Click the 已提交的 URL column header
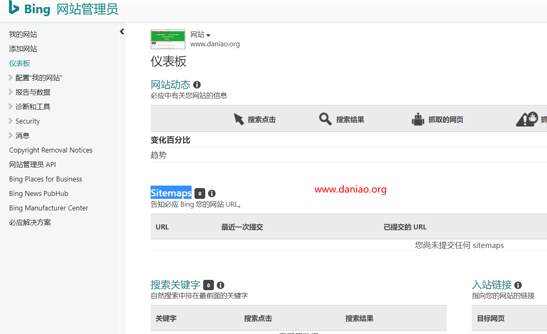 click(x=405, y=227)
